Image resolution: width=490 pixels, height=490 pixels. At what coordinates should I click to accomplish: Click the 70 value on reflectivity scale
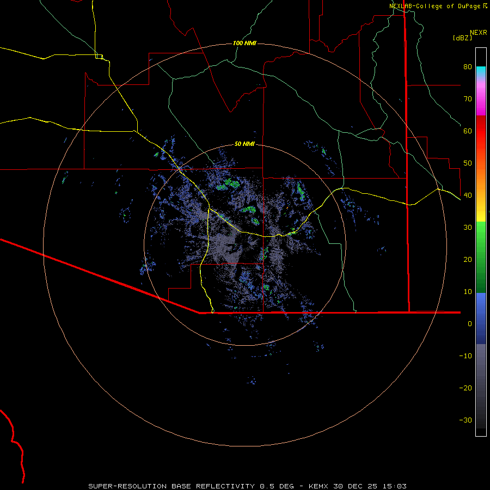click(468, 99)
